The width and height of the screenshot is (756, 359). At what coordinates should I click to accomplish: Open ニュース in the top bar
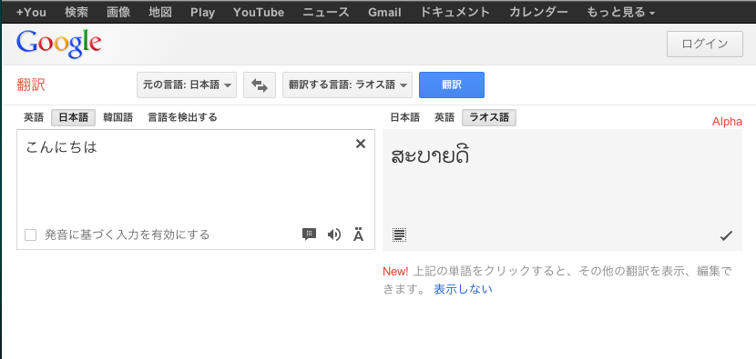326,12
